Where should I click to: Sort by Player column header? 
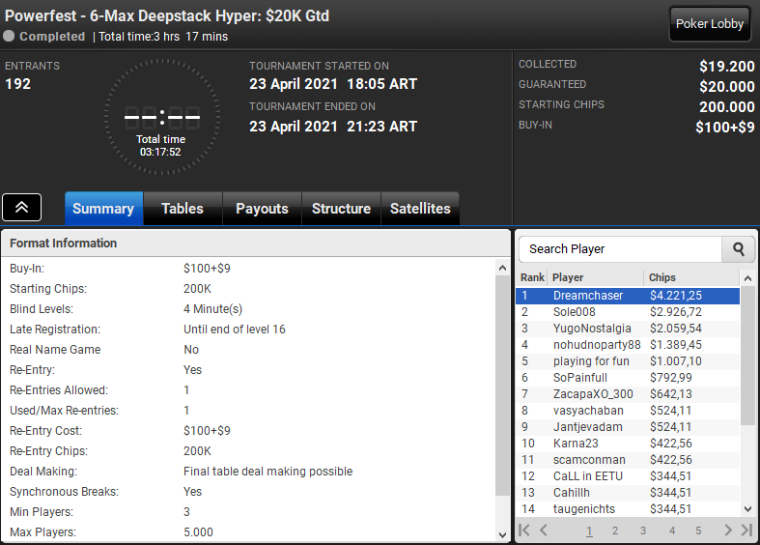point(596,277)
